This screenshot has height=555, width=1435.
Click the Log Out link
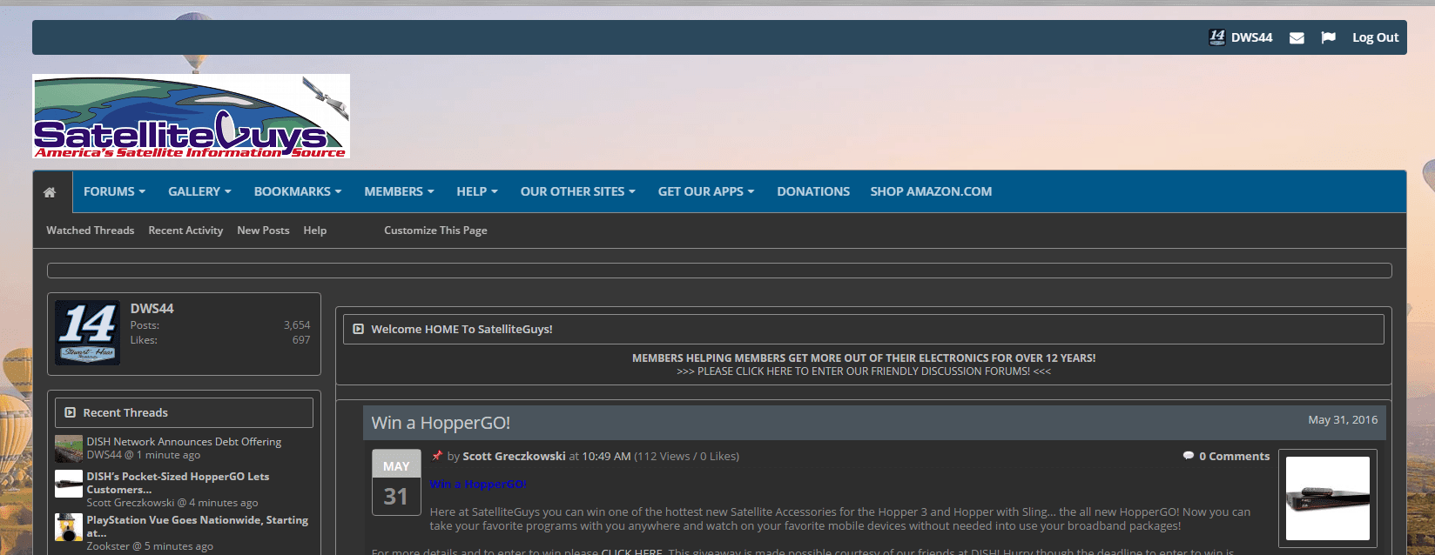point(1375,37)
